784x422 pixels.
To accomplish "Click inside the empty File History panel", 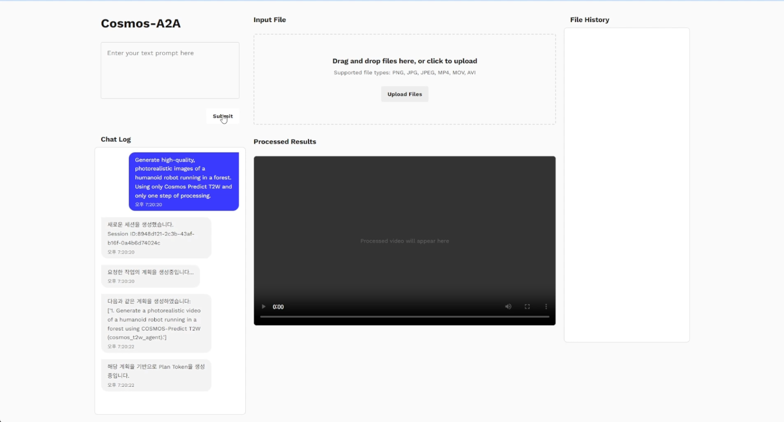I will pos(627,184).
